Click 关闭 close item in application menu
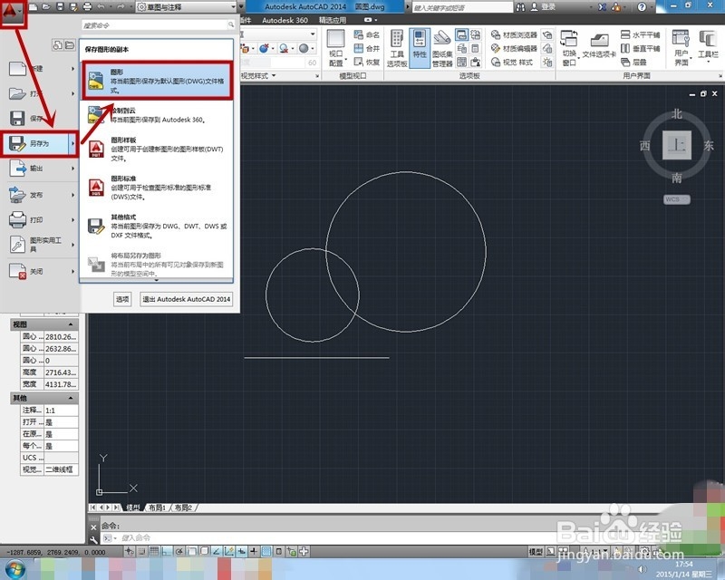The width and height of the screenshot is (725, 580). coord(39,271)
